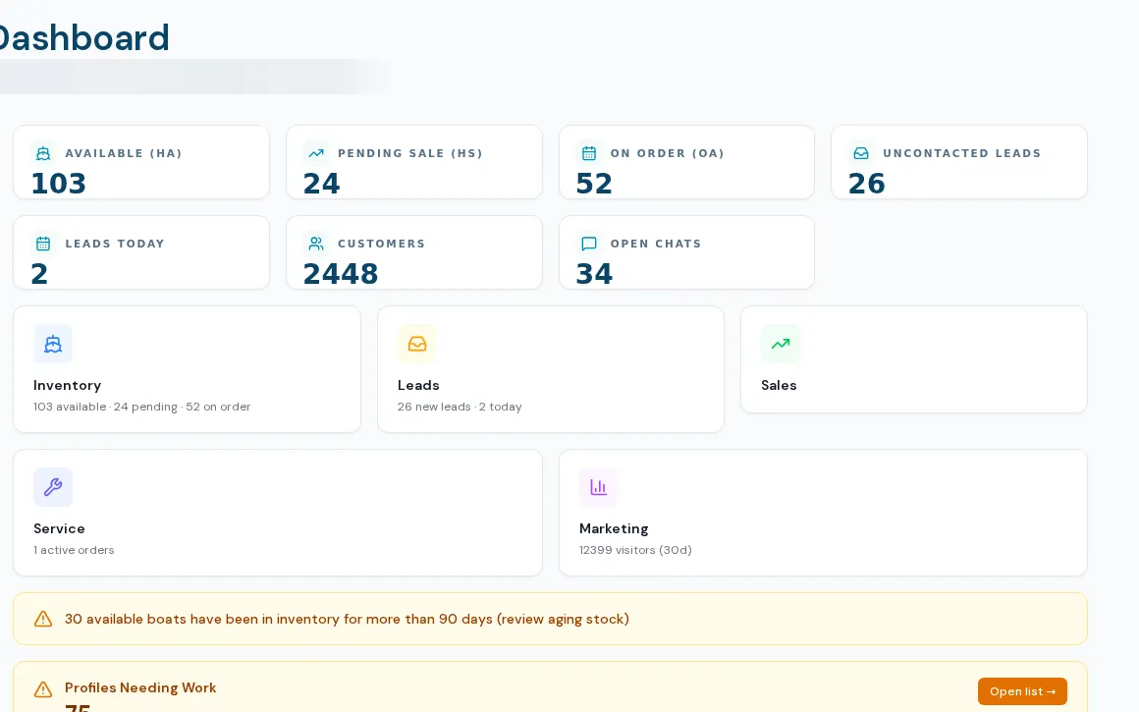Image resolution: width=1139 pixels, height=712 pixels.
Task: Click the Dashboard page heading
Action: [83, 37]
